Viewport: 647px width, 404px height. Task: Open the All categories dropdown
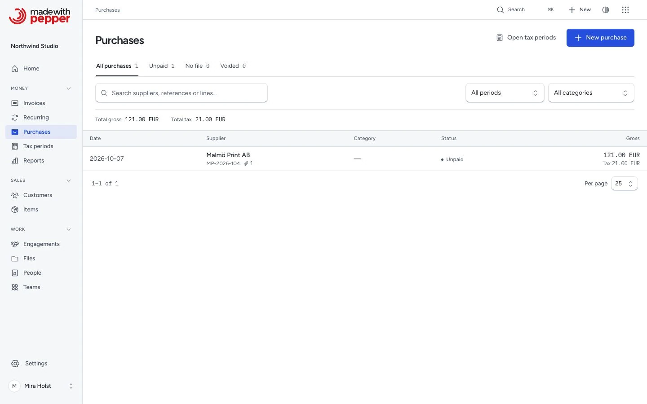pos(591,93)
